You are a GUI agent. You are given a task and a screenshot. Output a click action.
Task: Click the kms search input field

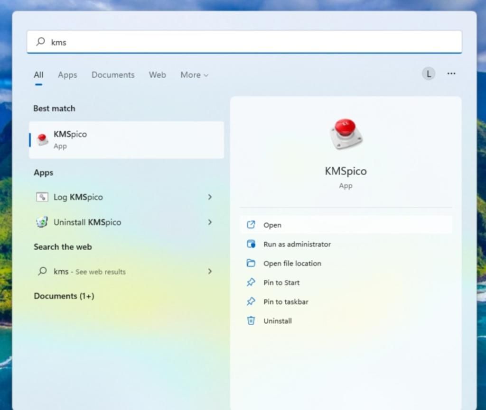pos(244,42)
